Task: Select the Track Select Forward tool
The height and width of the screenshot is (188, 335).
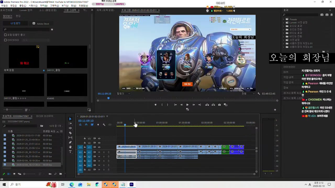Action: (x=70, y=124)
